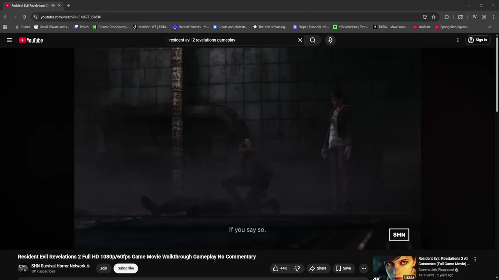Pause the video by clicking the player

(247, 148)
